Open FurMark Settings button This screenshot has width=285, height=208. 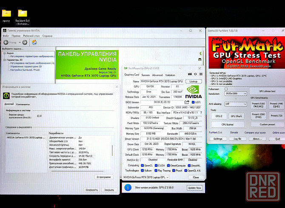point(218,139)
